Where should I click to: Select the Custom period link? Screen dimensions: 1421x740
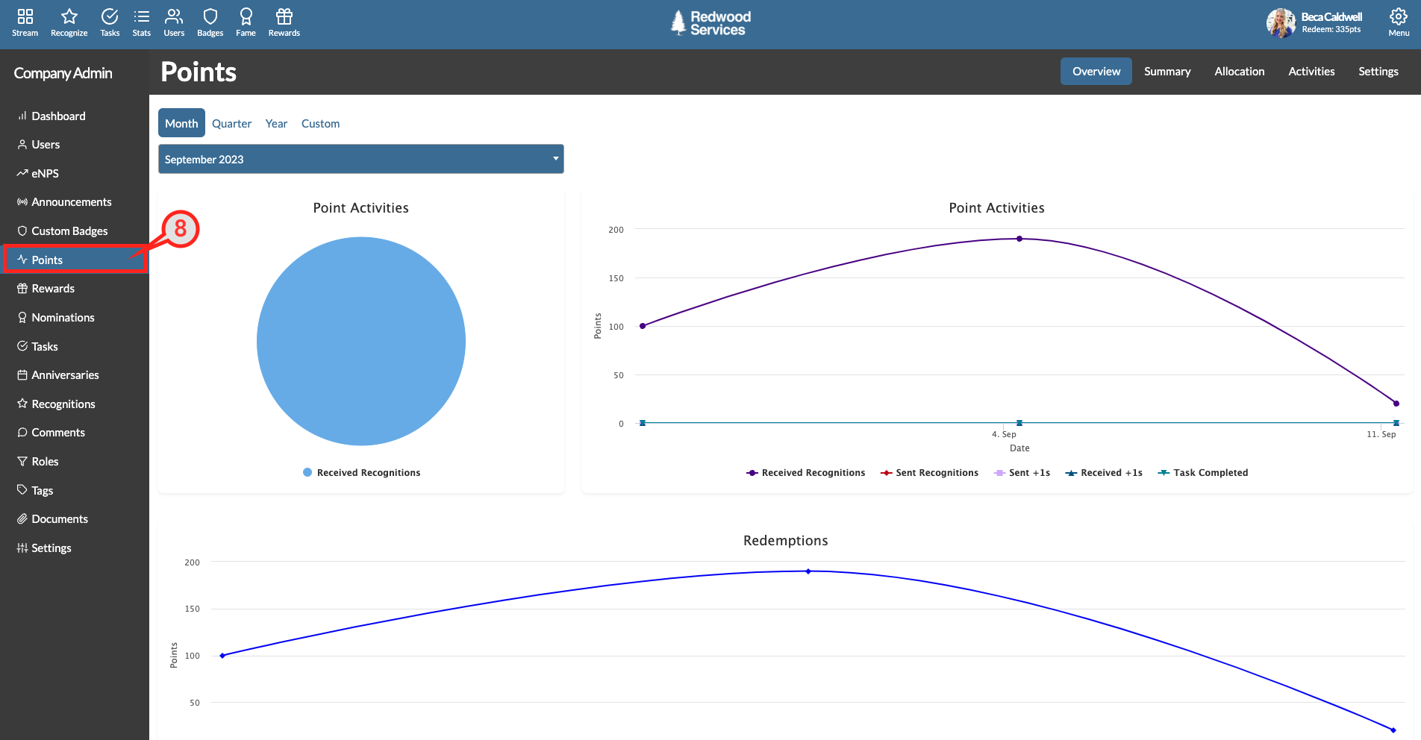point(320,124)
